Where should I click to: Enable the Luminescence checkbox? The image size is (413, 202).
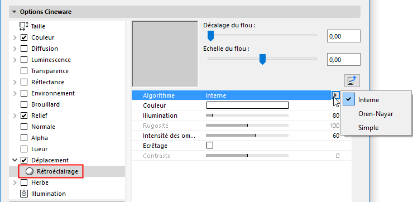(24, 60)
